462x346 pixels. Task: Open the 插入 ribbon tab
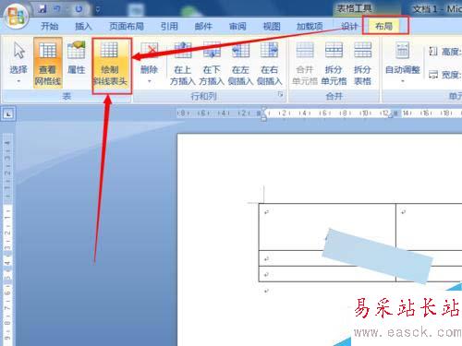(83, 26)
